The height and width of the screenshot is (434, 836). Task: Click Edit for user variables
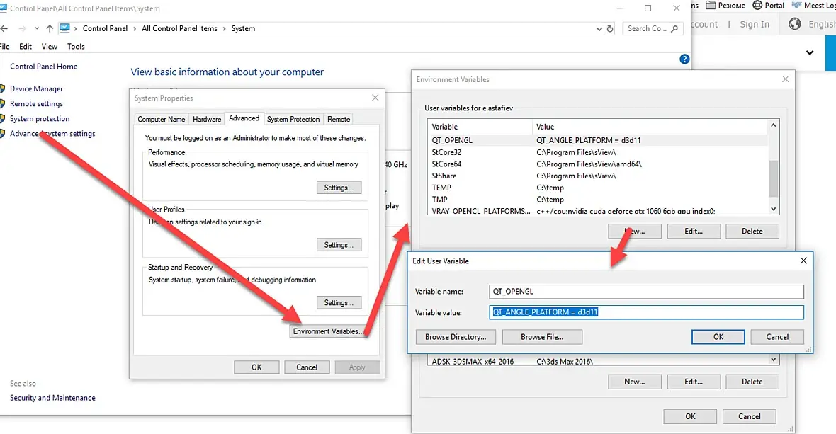point(694,231)
